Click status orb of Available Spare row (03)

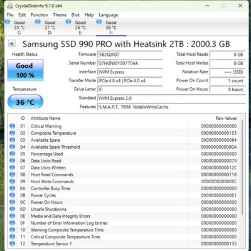click(x=13, y=140)
